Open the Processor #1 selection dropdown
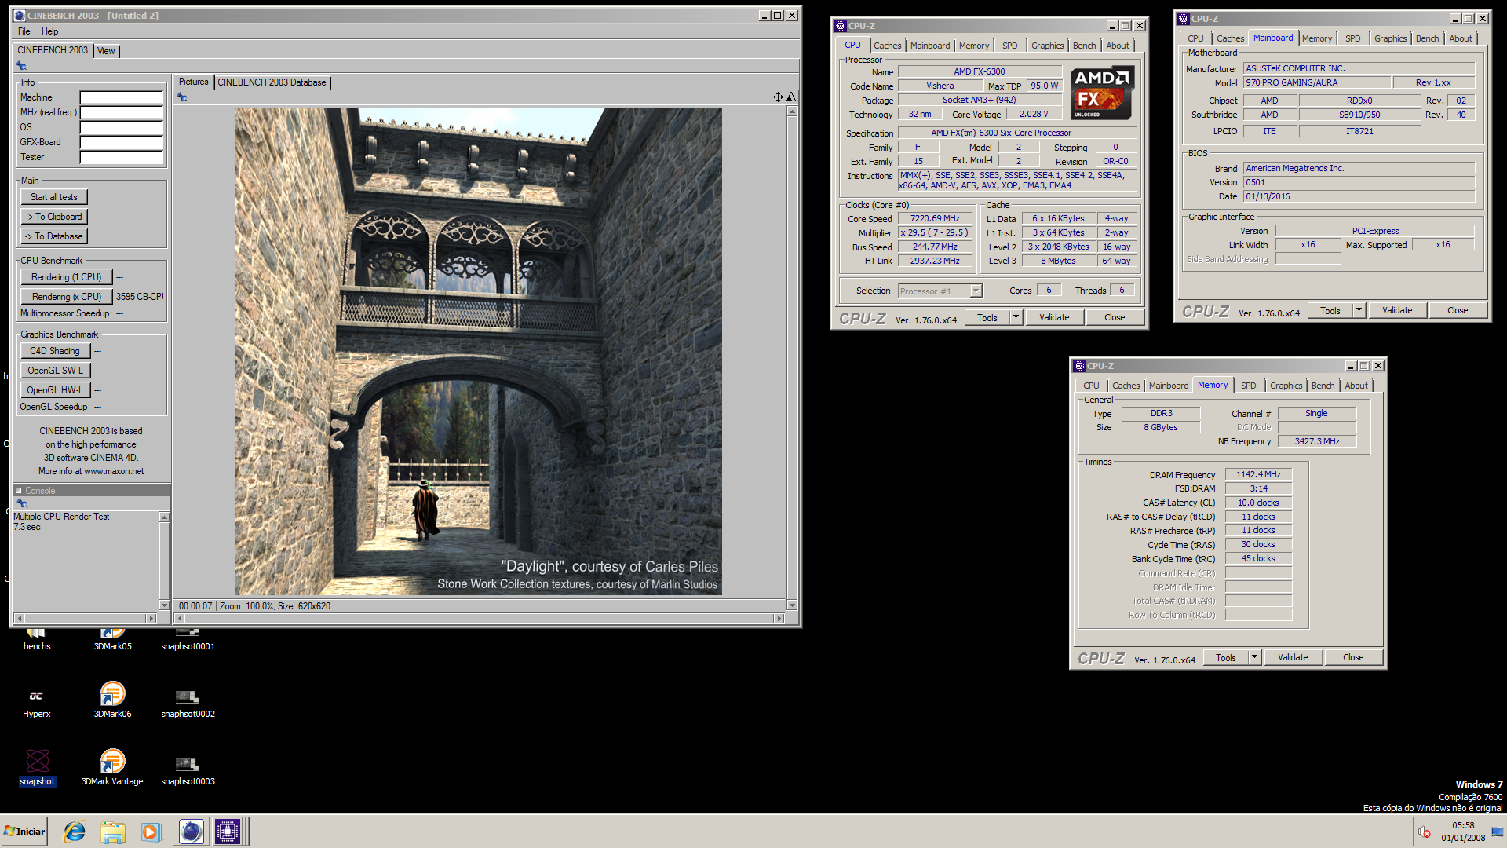The width and height of the screenshot is (1507, 848). 940,291
